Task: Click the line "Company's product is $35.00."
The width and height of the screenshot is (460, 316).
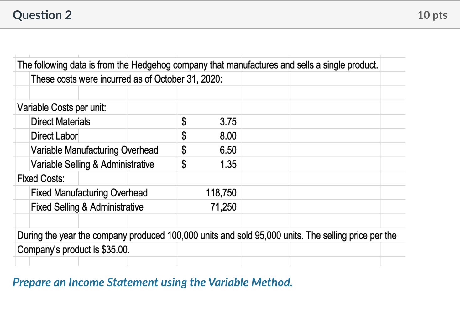Action: click(73, 250)
